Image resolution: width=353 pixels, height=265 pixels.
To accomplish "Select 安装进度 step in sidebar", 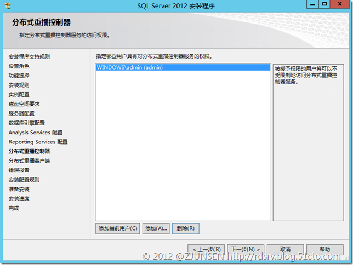I will [19, 199].
